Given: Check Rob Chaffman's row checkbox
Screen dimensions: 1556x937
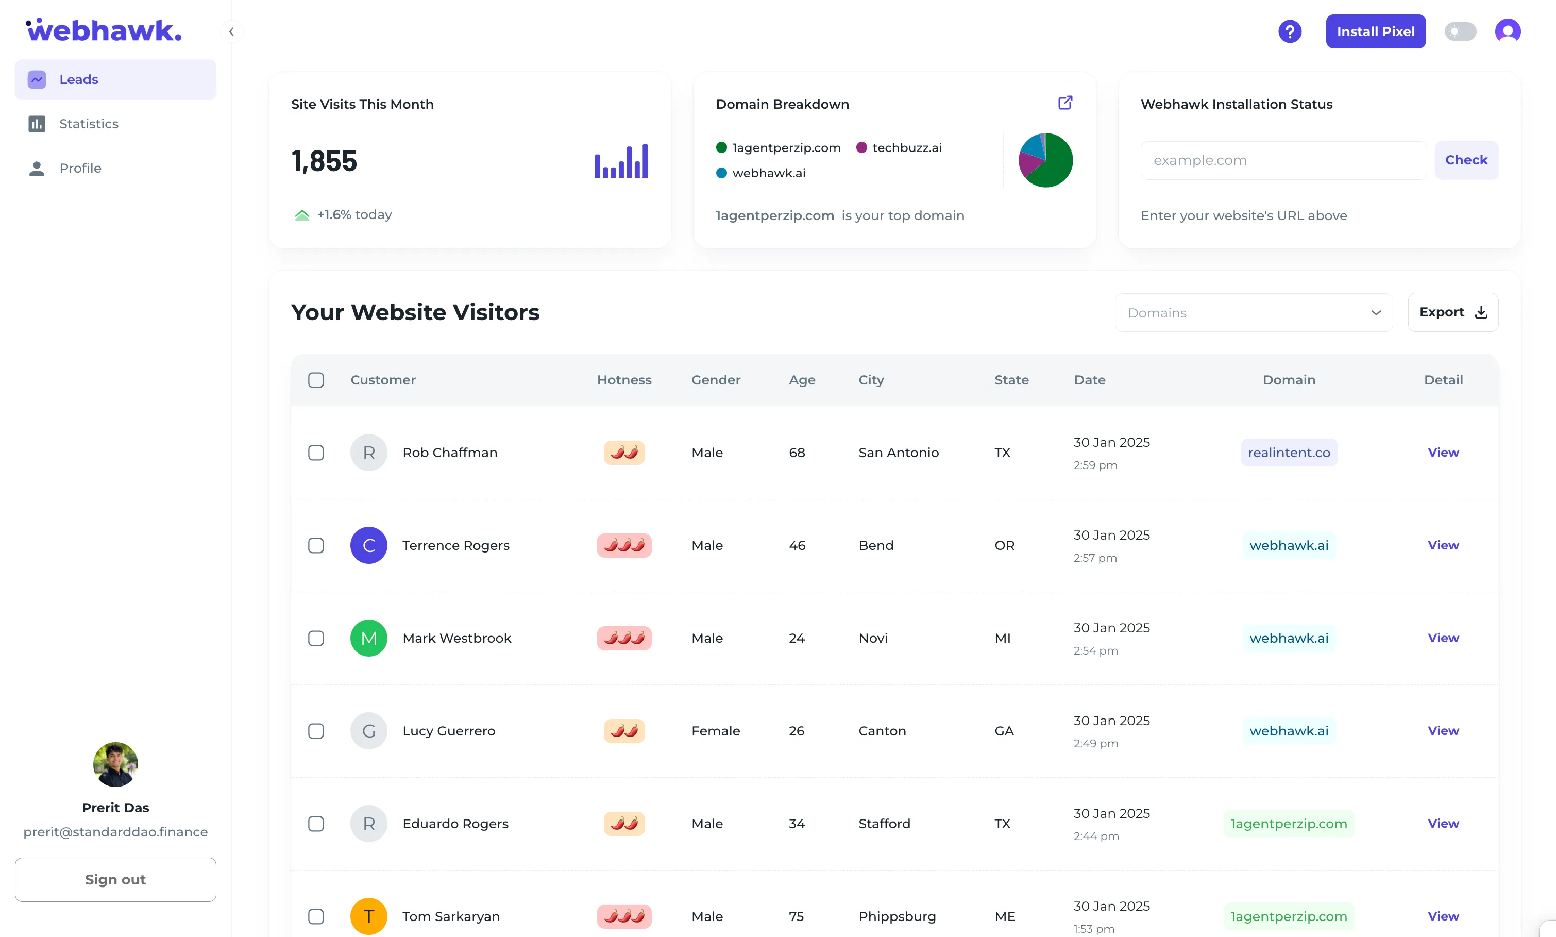Looking at the screenshot, I should [x=316, y=453].
